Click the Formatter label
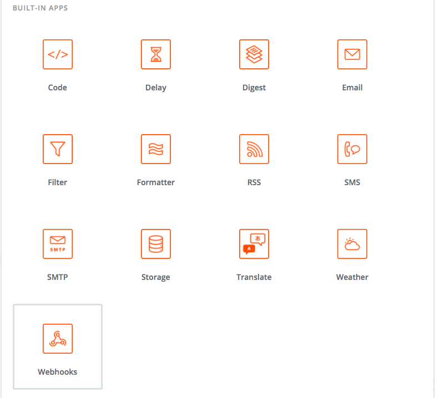This screenshot has width=435, height=398. coord(156,182)
